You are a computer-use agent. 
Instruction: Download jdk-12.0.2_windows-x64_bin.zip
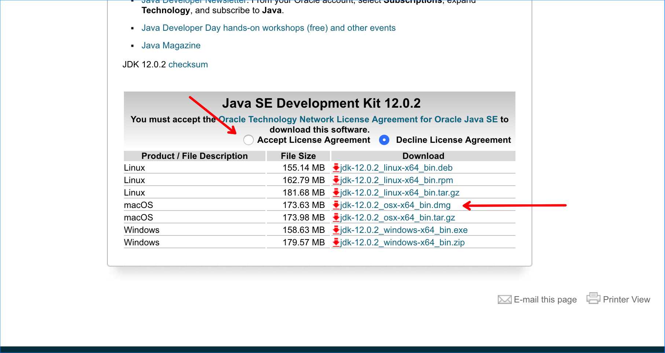point(403,242)
